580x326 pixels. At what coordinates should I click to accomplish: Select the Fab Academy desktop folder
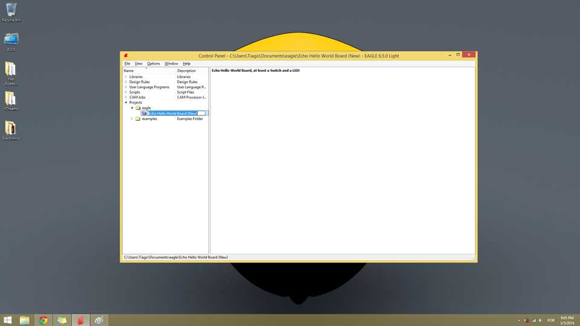(x=11, y=74)
